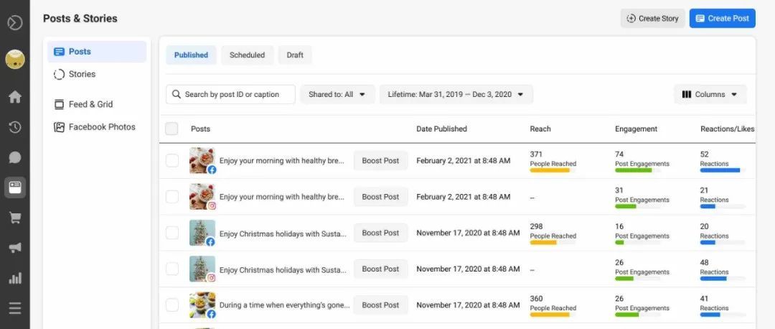Boost the Facebook Christmas post with 298 reach
Image resolution: width=775 pixels, height=329 pixels.
tap(380, 233)
